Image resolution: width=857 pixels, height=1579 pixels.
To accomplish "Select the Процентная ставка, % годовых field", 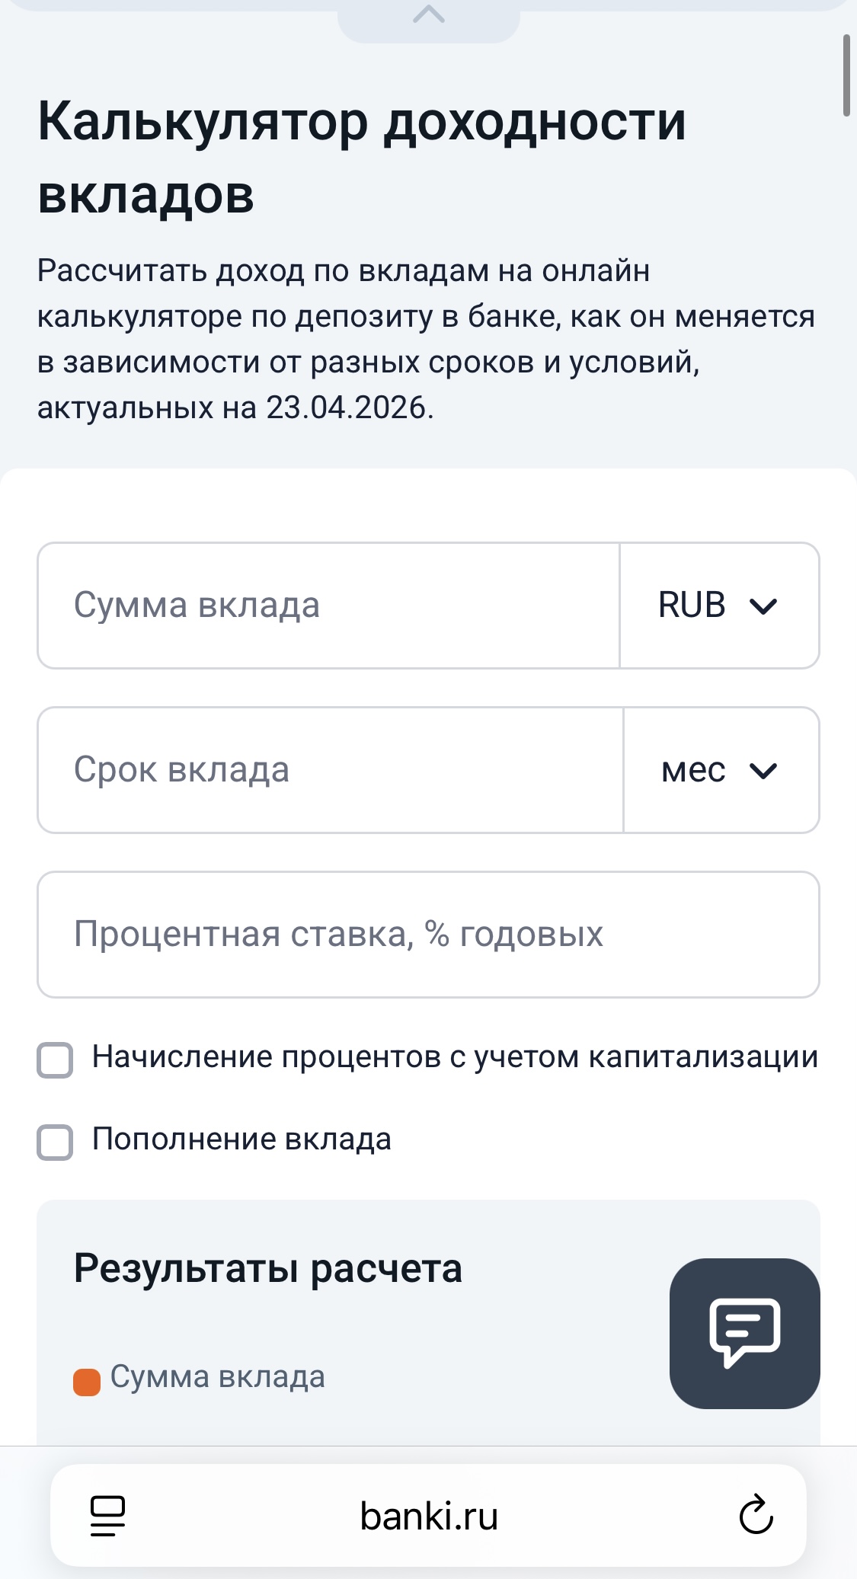I will (x=428, y=935).
